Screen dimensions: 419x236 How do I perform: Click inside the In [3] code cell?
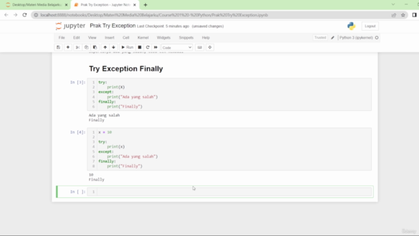pyautogui.click(x=234, y=94)
